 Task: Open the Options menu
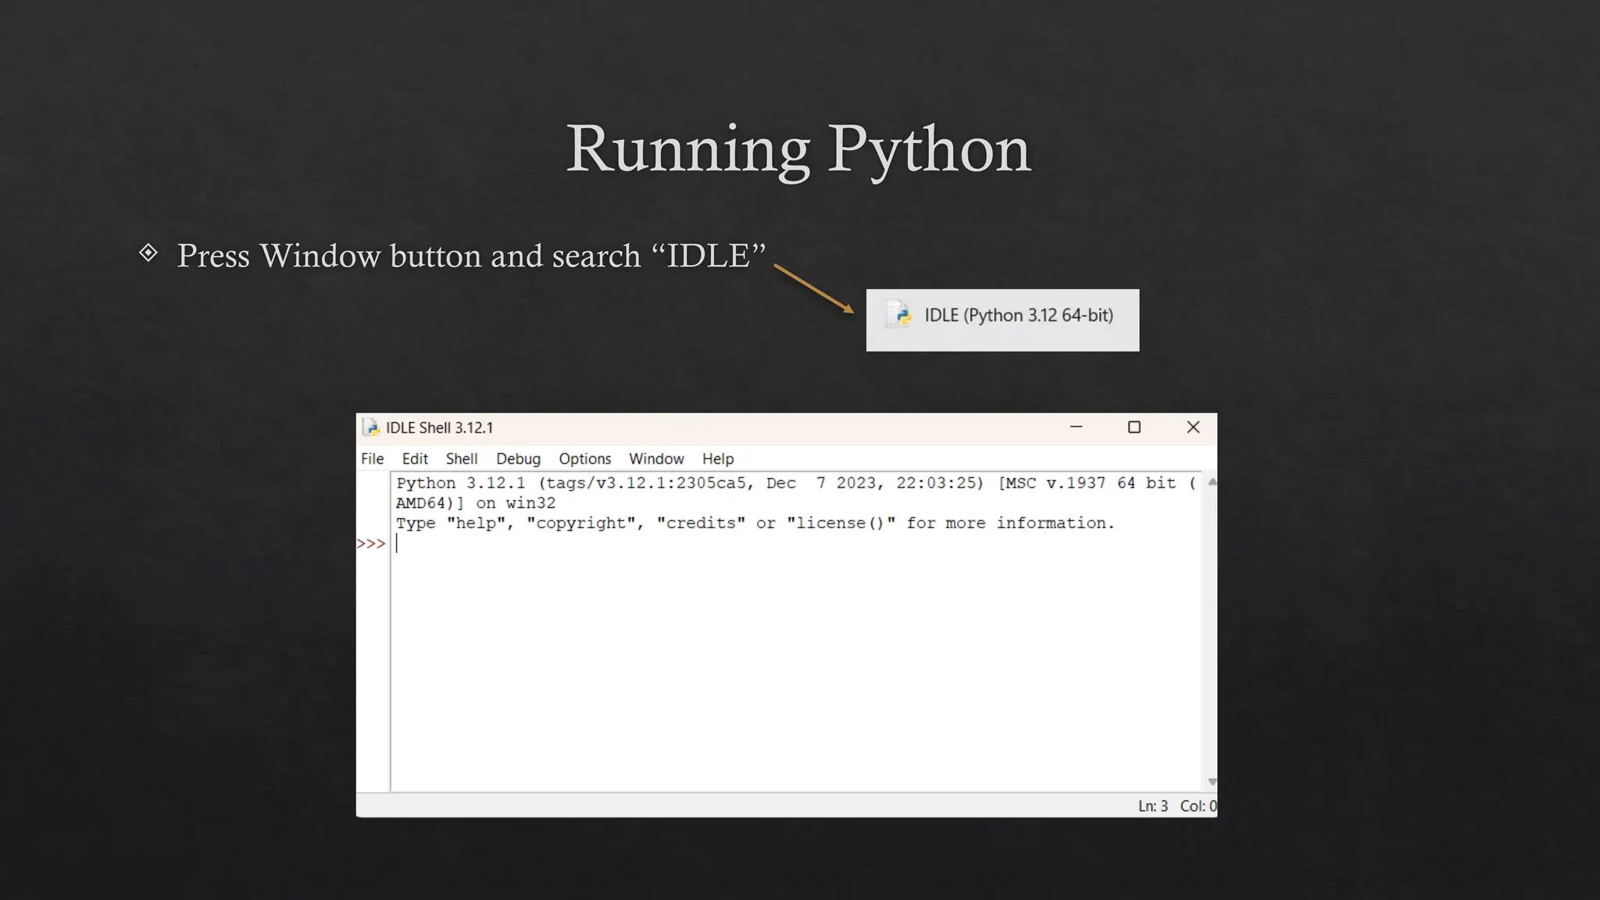584,459
